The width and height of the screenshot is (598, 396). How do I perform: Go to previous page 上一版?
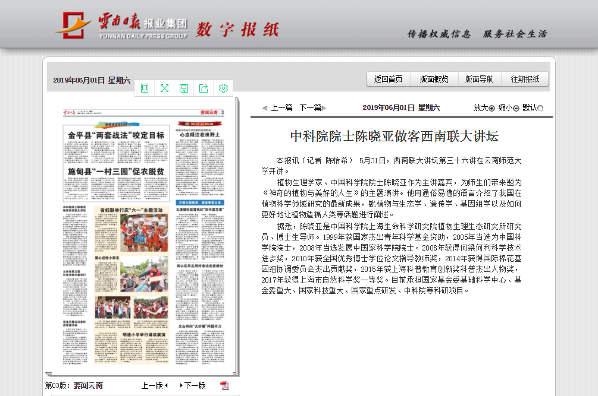tap(155, 385)
